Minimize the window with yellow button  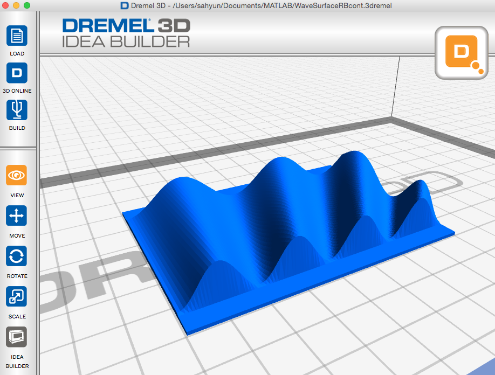pyautogui.click(x=16, y=5)
